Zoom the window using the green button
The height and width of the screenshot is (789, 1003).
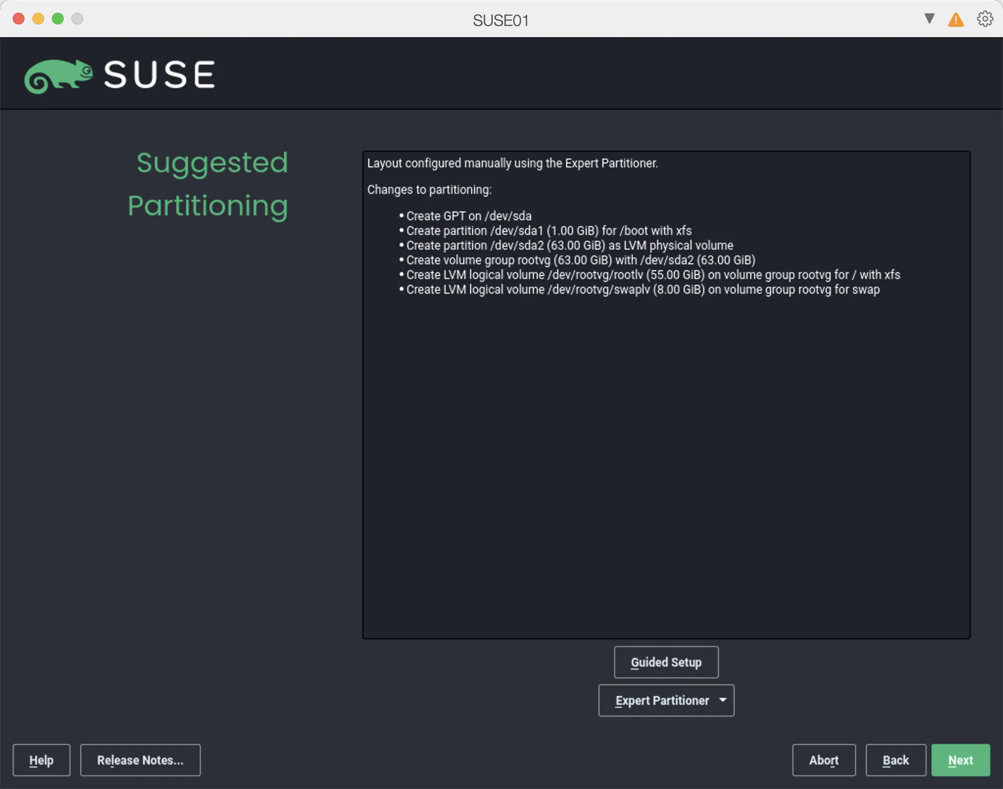58,18
